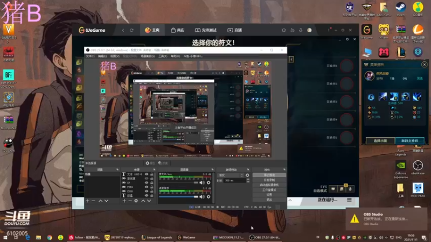431x242 pixels.
Task: Click first passive skill icon in hero panel
Action: tap(371, 97)
